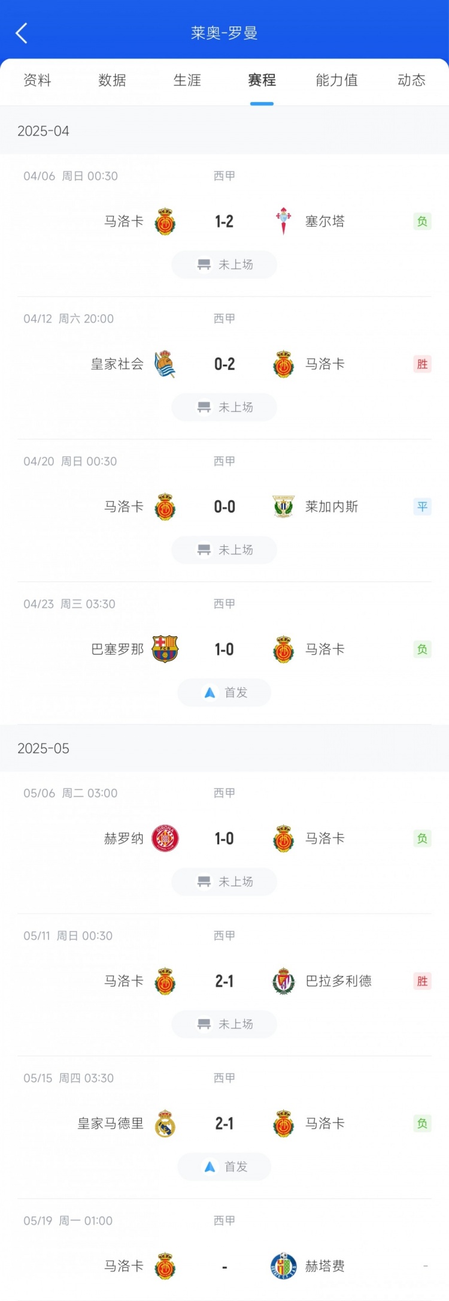Tap the 首发 badge under 巴塞罗那 match
Image resolution: width=449 pixels, height=1301 pixels.
click(x=224, y=693)
